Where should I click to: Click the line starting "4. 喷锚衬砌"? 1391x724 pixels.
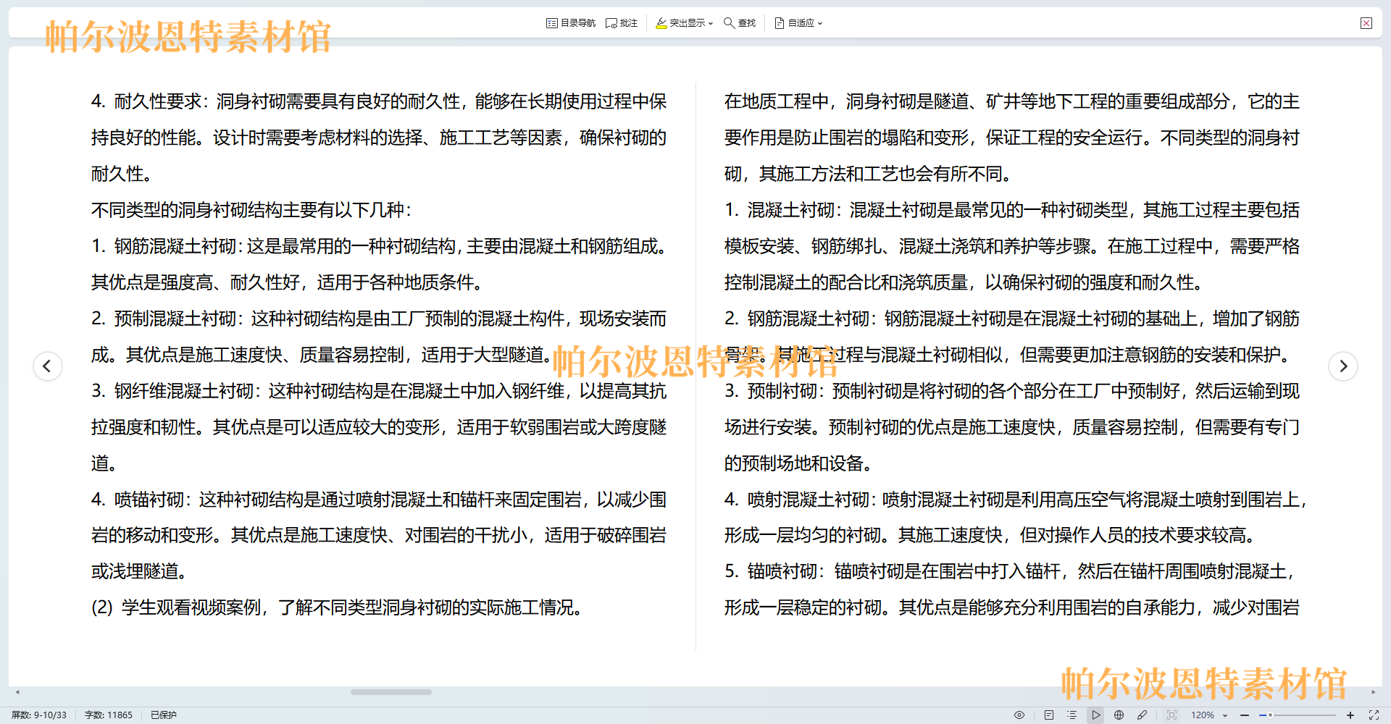[379, 500]
